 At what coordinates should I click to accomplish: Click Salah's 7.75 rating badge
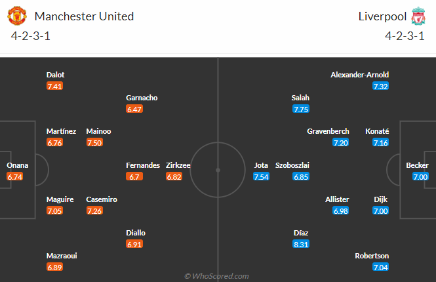click(x=302, y=110)
